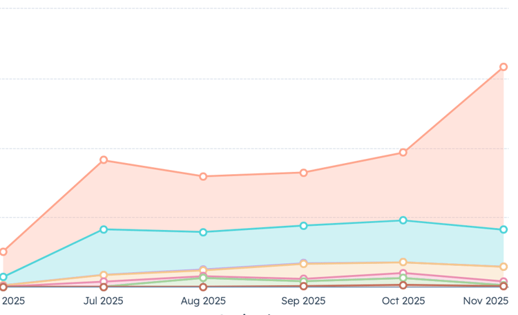Select the teal series point at Oct 2025
This screenshot has width=518, height=315.
403,220
